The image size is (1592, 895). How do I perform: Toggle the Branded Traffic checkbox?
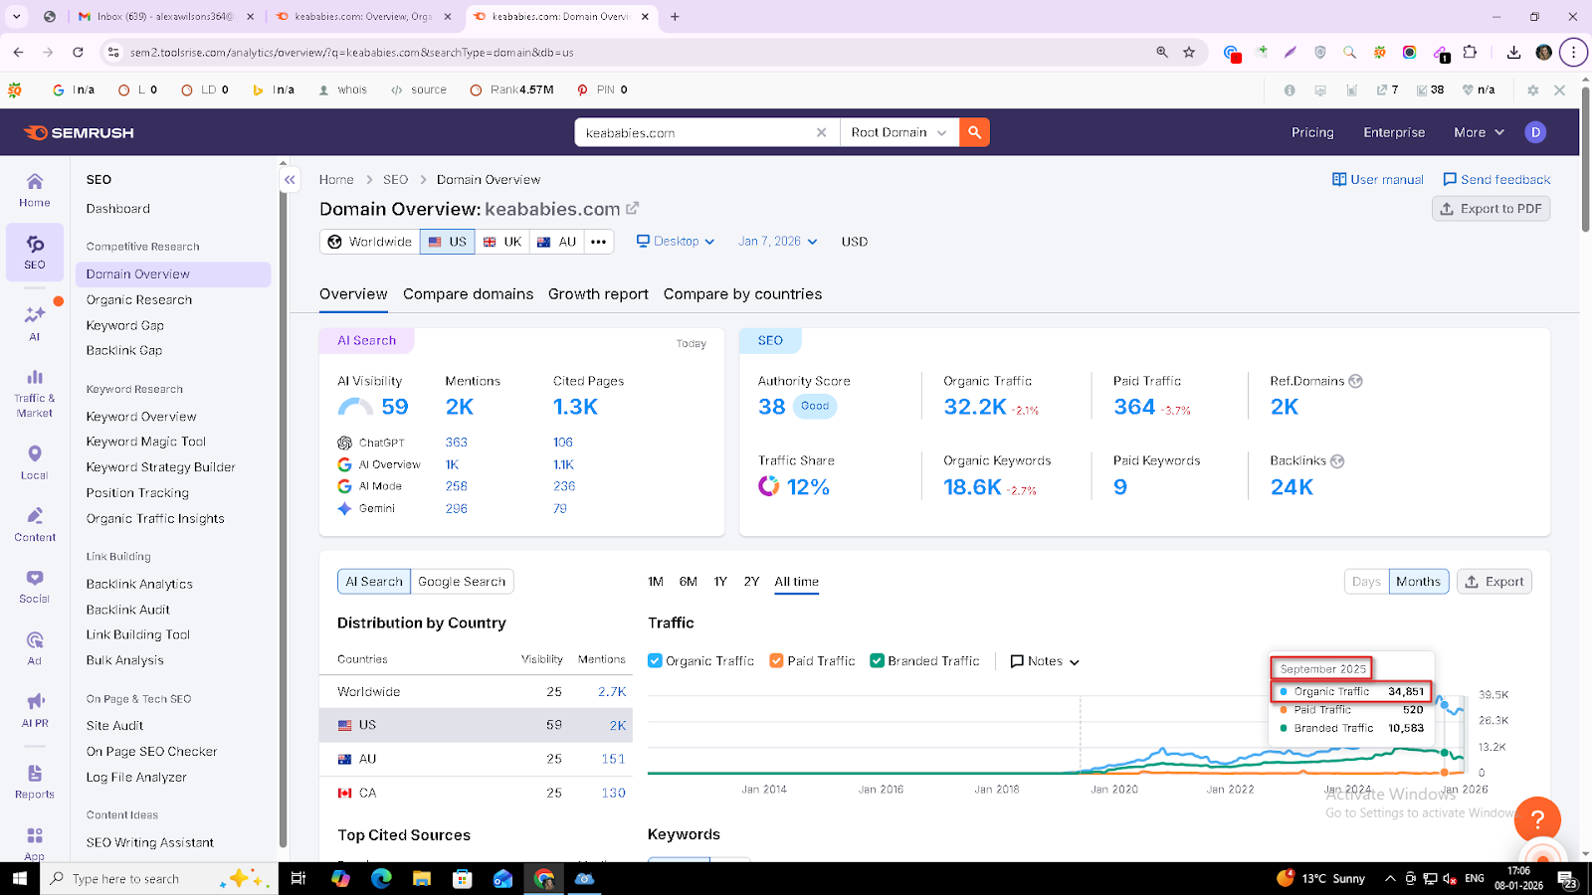[877, 661]
